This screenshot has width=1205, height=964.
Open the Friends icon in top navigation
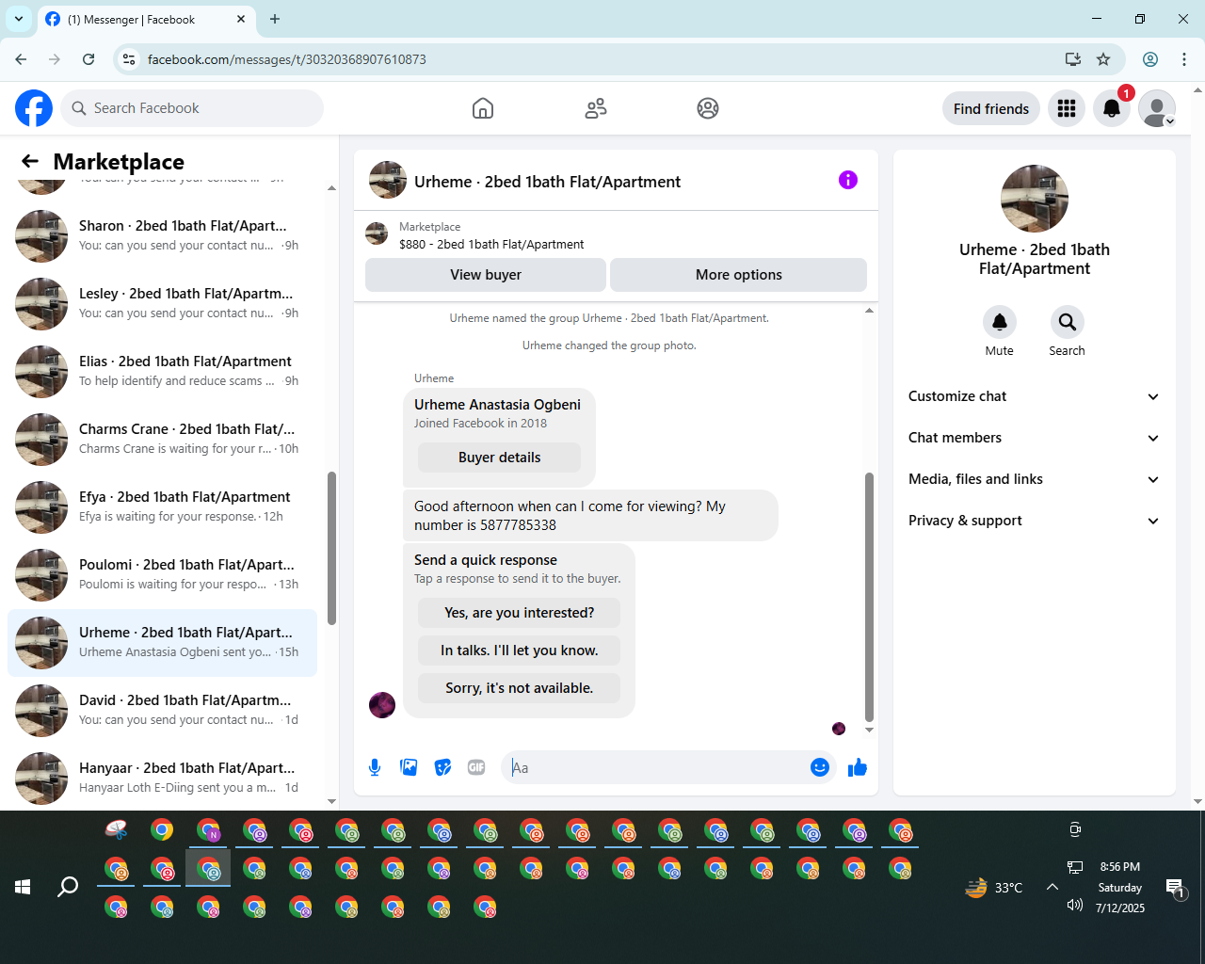tap(596, 108)
